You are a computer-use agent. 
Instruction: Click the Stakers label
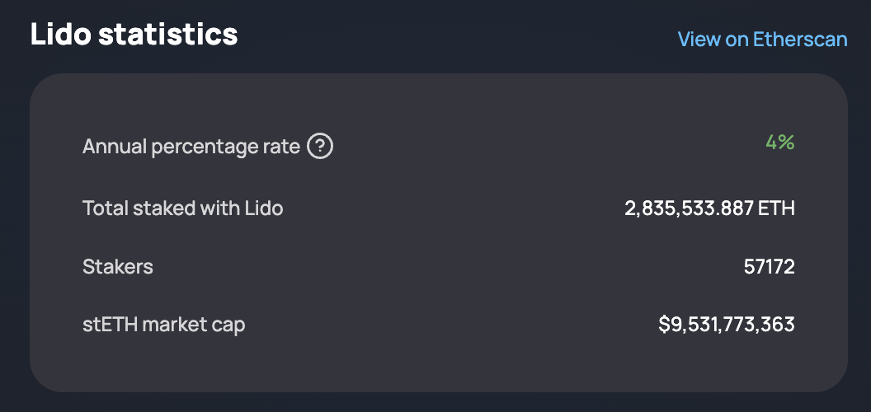point(118,267)
